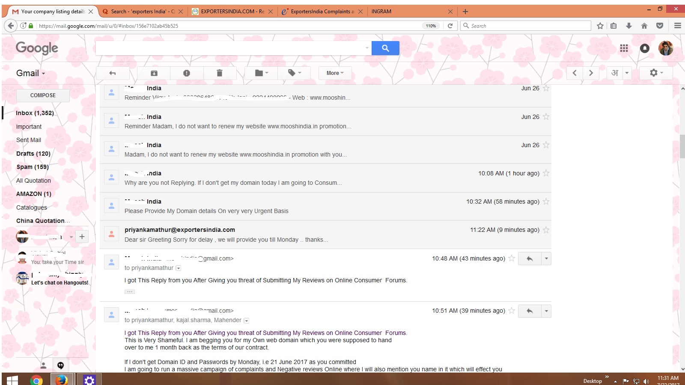Expand the Hangouts status dropdown arrow

(x=71, y=237)
